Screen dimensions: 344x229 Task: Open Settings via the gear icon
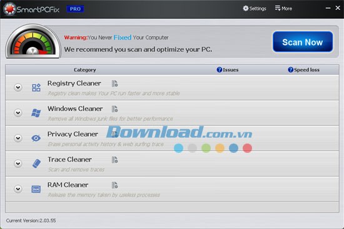[x=246, y=8]
